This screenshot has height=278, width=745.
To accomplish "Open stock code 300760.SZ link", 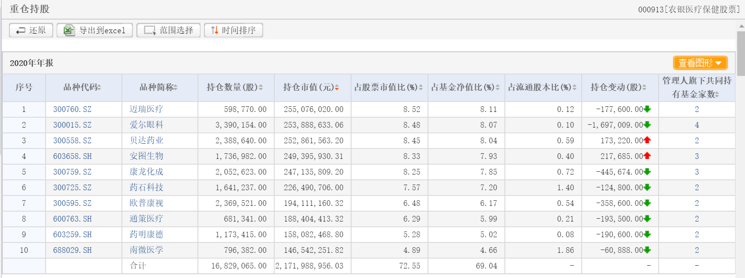I will (72, 110).
